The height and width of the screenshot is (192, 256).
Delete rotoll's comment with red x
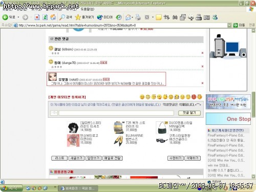[x=202, y=83]
